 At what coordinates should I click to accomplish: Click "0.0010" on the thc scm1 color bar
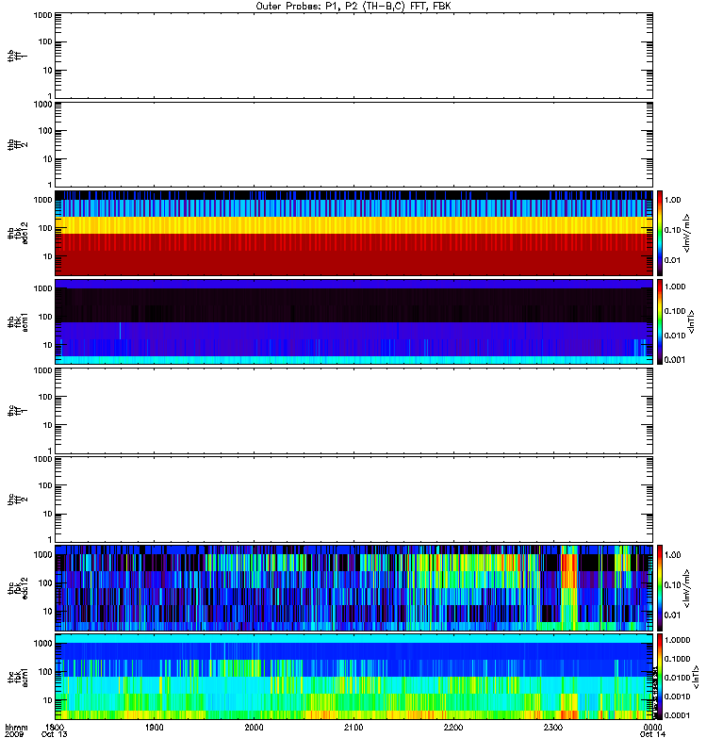tap(677, 697)
